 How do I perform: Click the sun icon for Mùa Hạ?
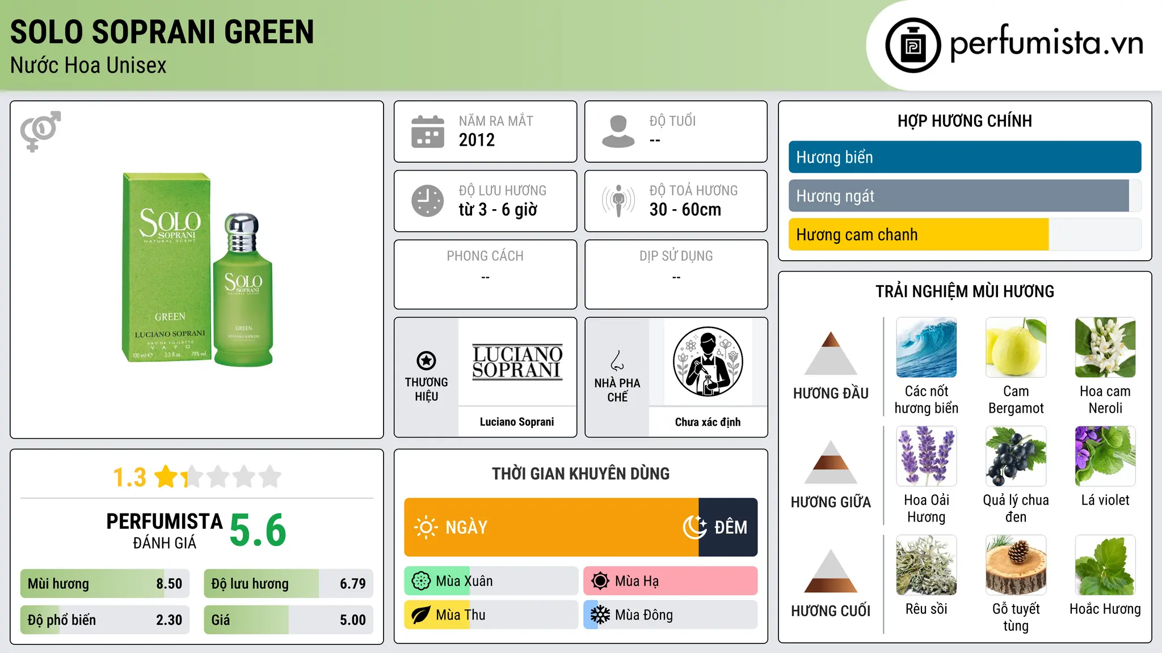(600, 581)
